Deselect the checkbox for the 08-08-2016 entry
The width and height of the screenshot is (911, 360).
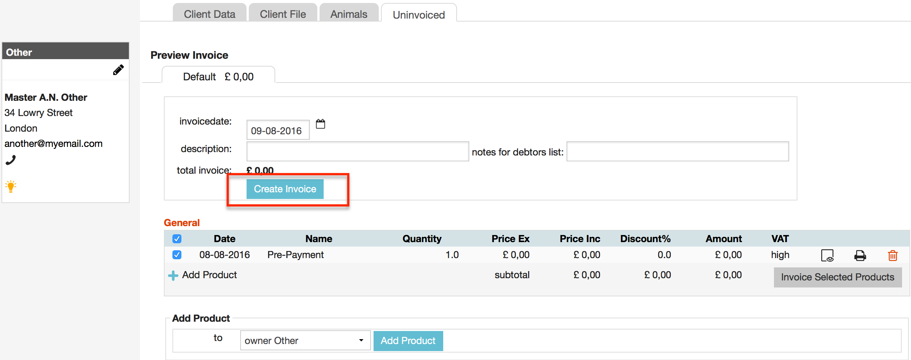177,255
